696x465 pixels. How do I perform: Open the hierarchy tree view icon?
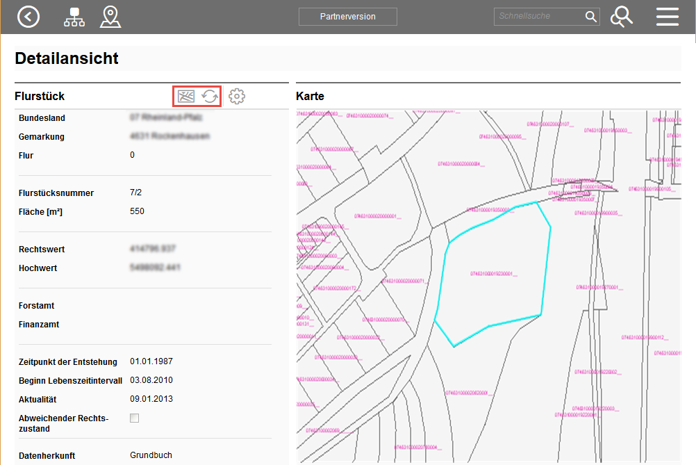pyautogui.click(x=74, y=17)
